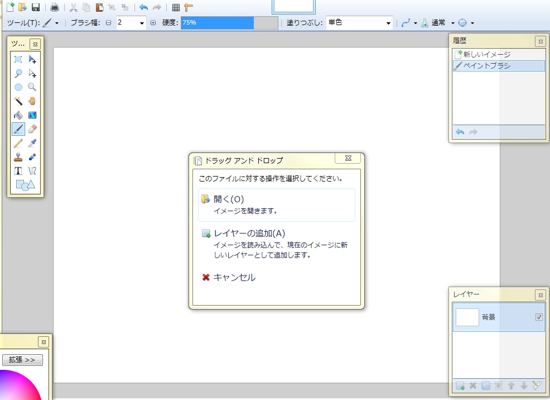Viewport: 550px width, 400px height.
Task: Click delete layer X icon
Action: 473,385
